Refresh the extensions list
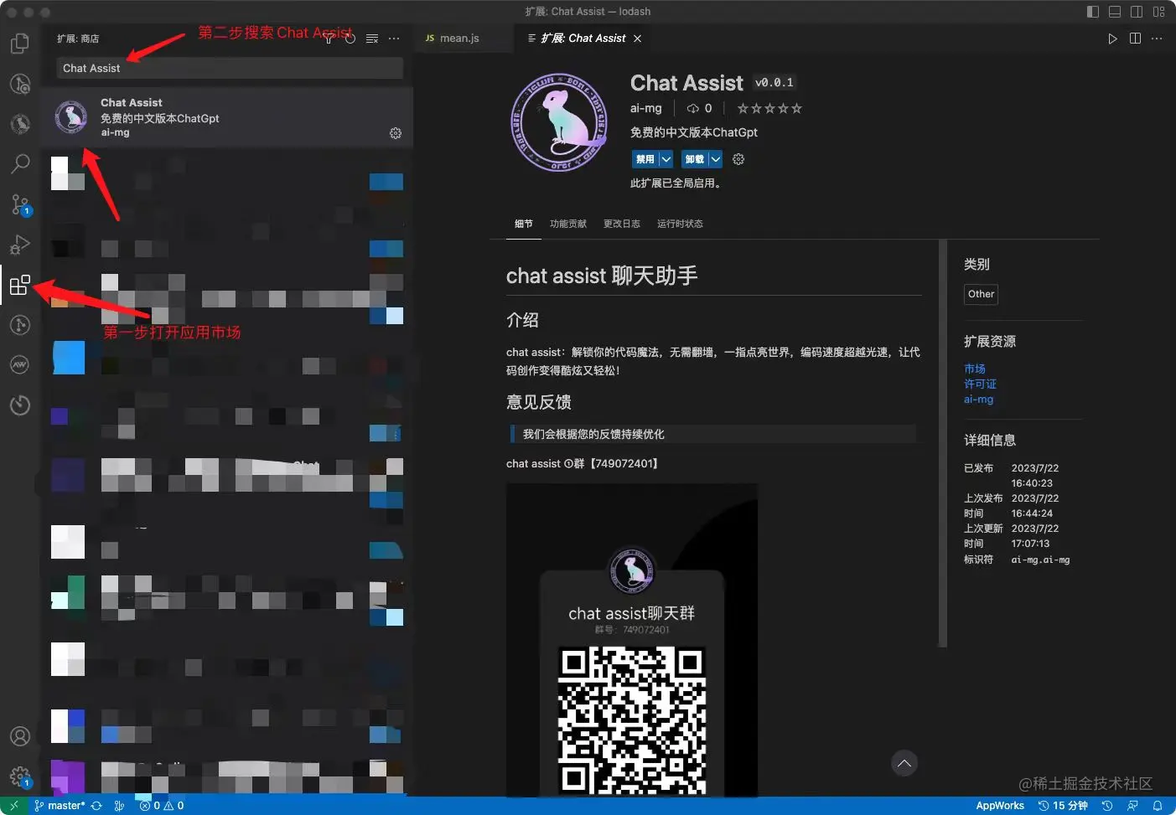 pyautogui.click(x=350, y=38)
